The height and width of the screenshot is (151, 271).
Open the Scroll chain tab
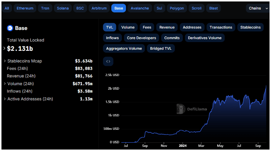coord(197,8)
